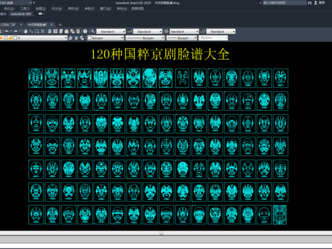This screenshot has width=332, height=249.
Task: Open the QuickCalc calculator icon
Action: click(78, 31)
